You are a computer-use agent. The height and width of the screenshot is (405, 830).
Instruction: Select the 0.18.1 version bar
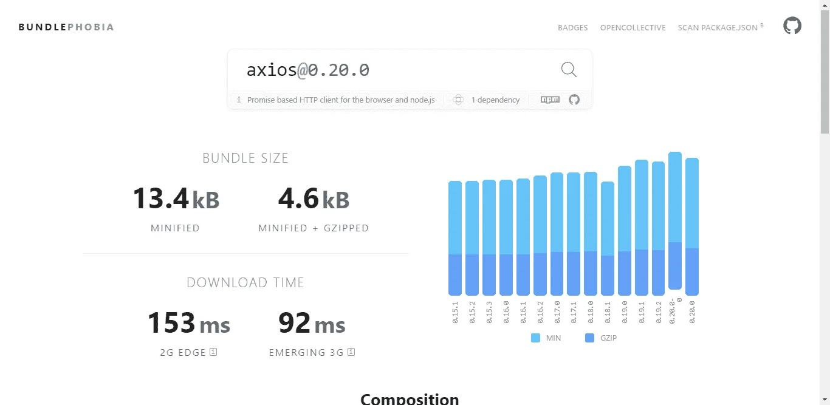608,239
